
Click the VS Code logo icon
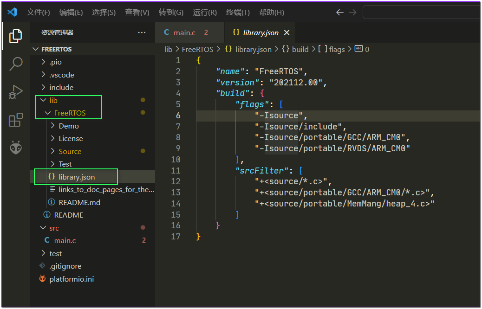pyautogui.click(x=12, y=12)
